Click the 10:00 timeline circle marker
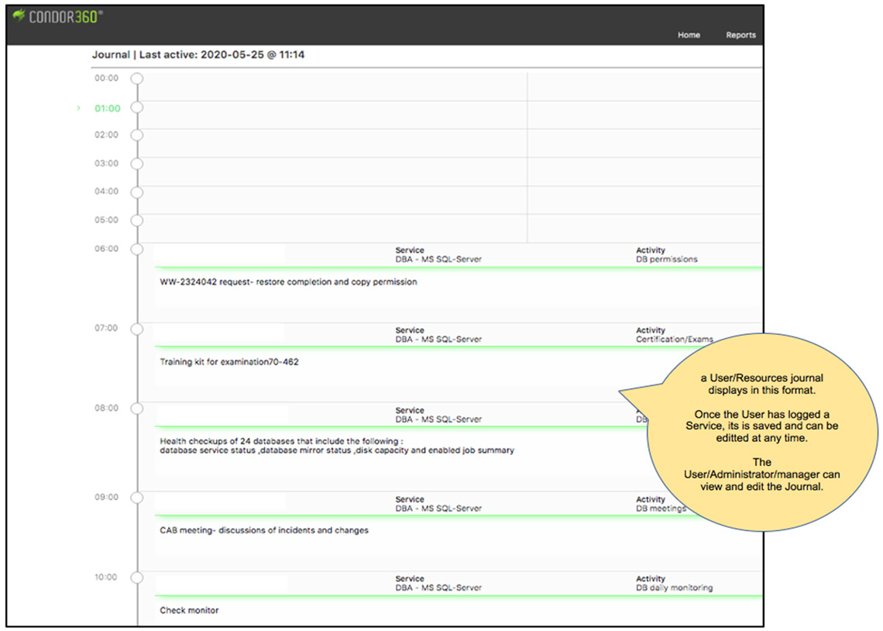 (137, 578)
